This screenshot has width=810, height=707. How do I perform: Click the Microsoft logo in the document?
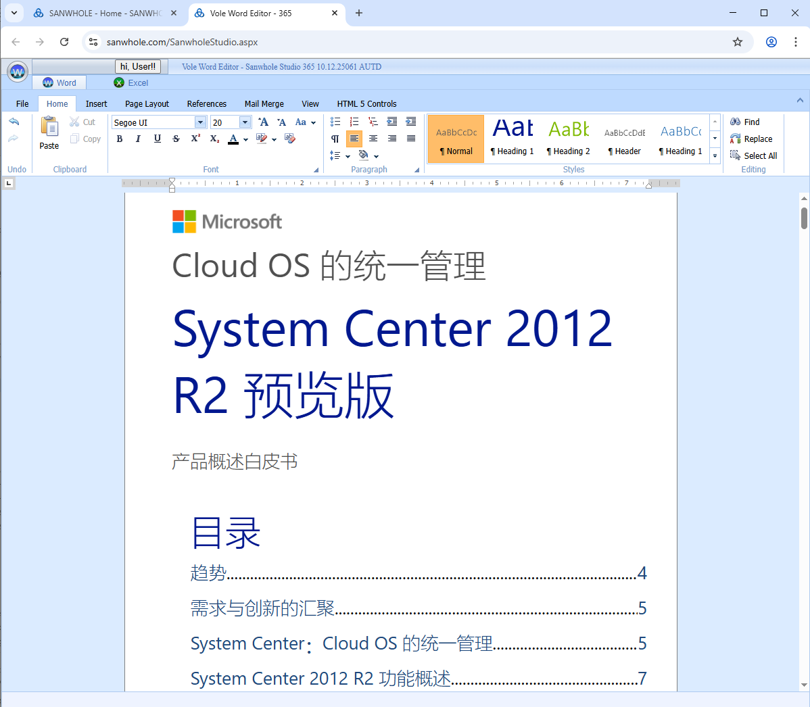[x=227, y=222]
